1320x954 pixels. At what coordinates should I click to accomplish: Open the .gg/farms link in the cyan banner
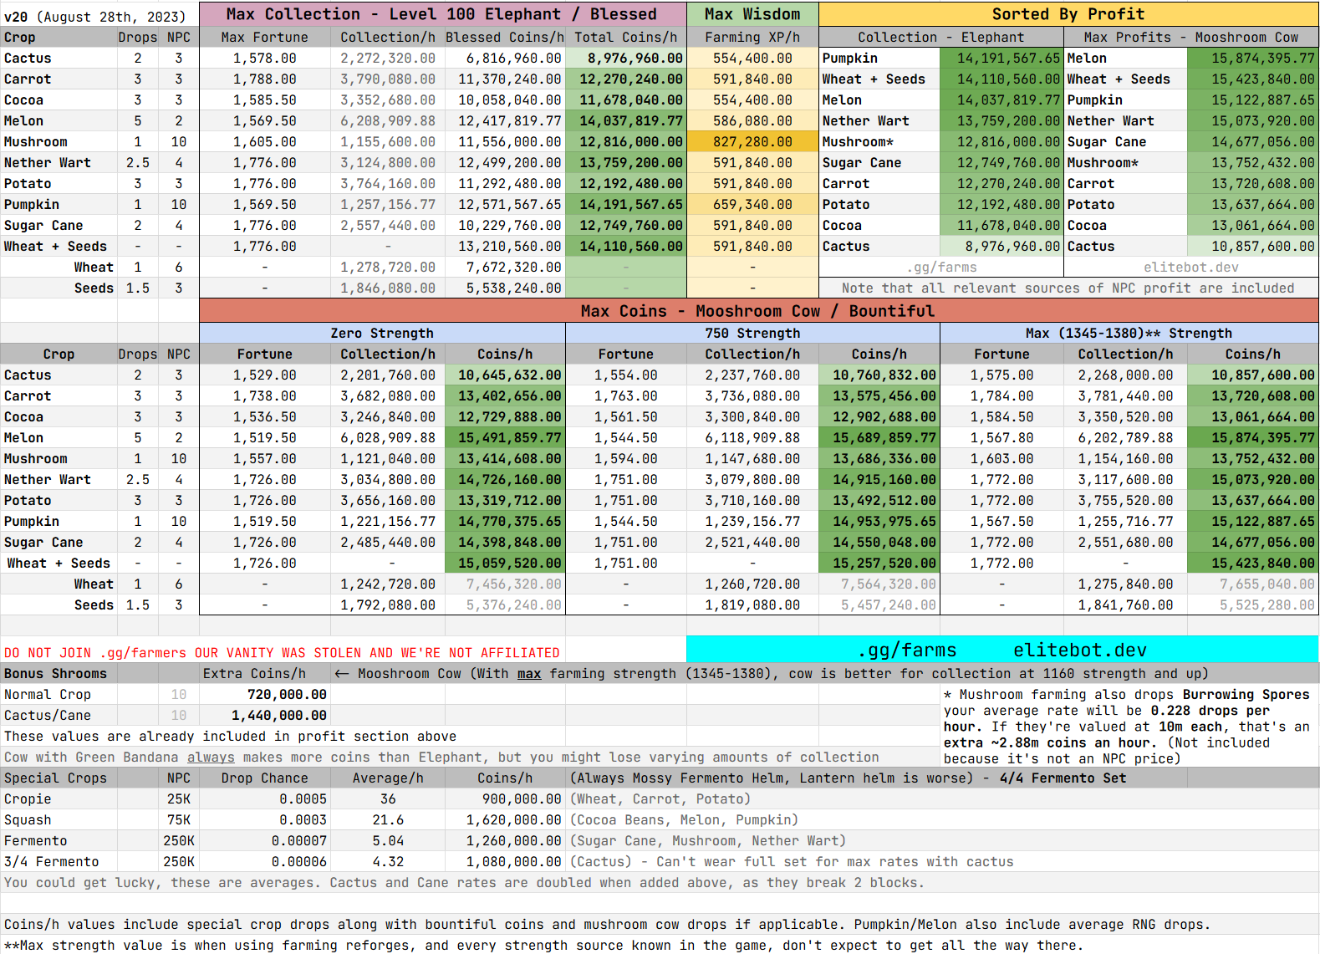click(907, 650)
